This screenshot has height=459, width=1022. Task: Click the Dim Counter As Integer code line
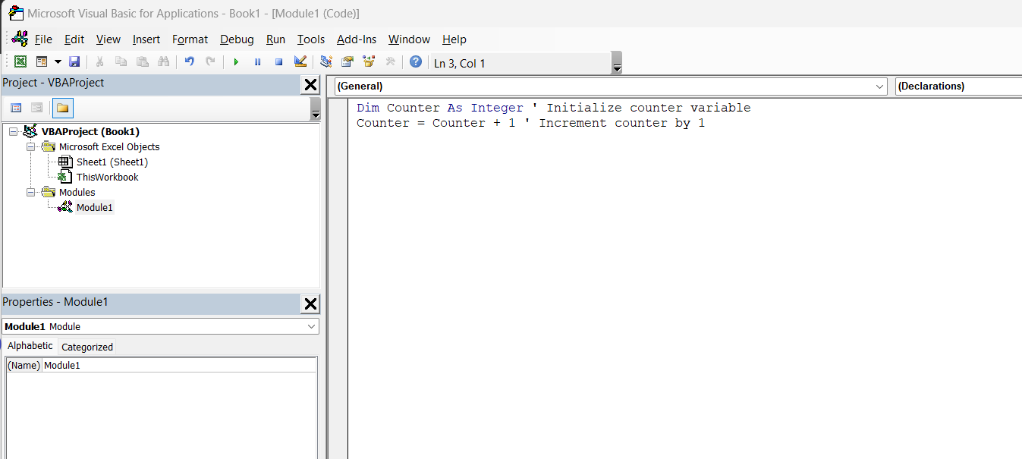coord(553,108)
